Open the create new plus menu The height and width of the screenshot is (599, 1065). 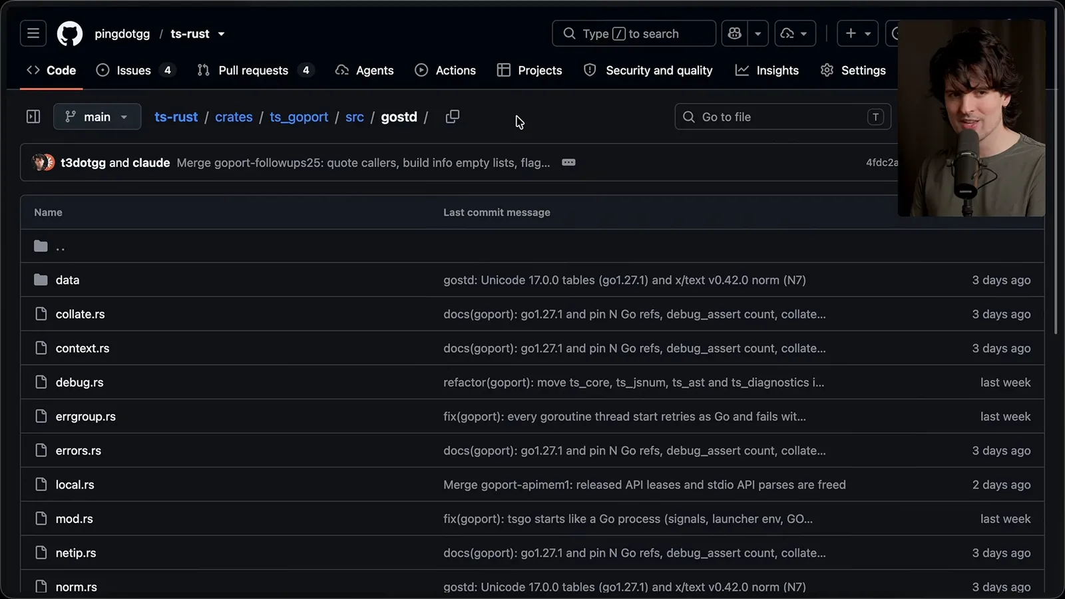tap(857, 33)
